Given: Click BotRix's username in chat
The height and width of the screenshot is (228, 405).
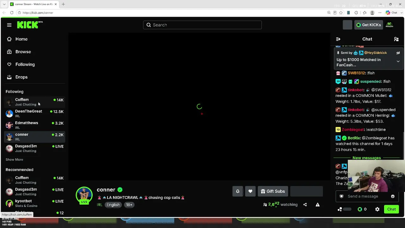Looking at the screenshot, I should (354, 138).
